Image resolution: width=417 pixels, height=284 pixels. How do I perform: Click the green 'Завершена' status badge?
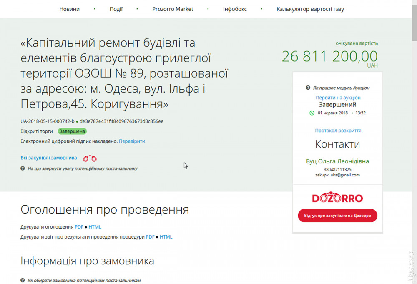click(x=72, y=131)
